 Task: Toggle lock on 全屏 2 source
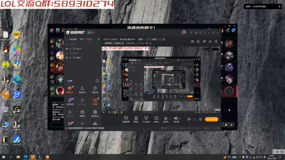(x=70, y=58)
